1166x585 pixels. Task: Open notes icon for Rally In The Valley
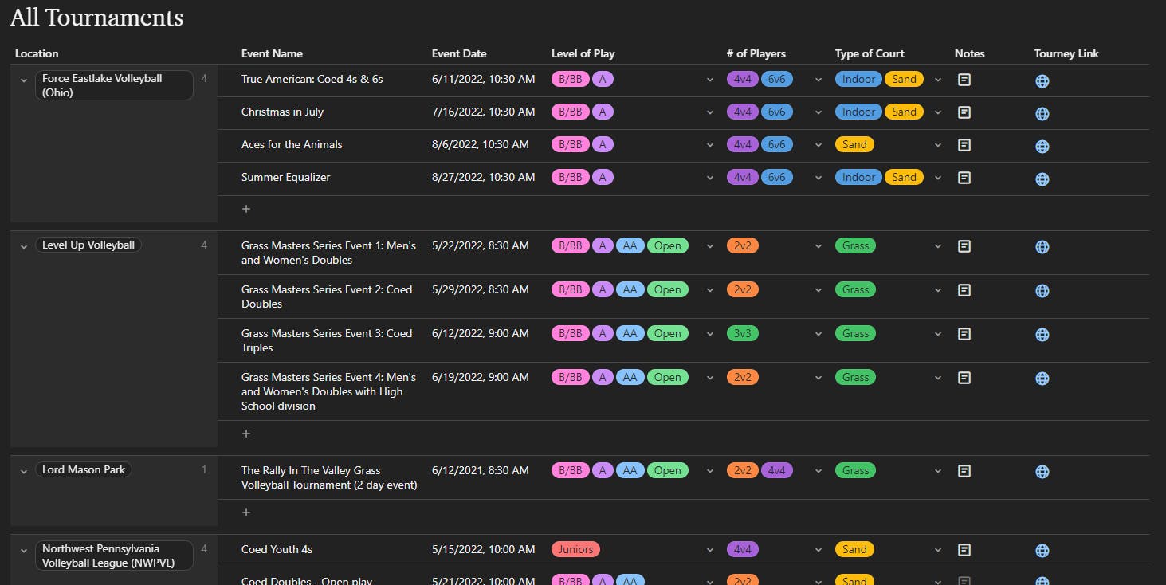(964, 471)
